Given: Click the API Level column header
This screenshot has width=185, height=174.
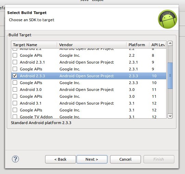Looking at the screenshot, I should (158, 45).
